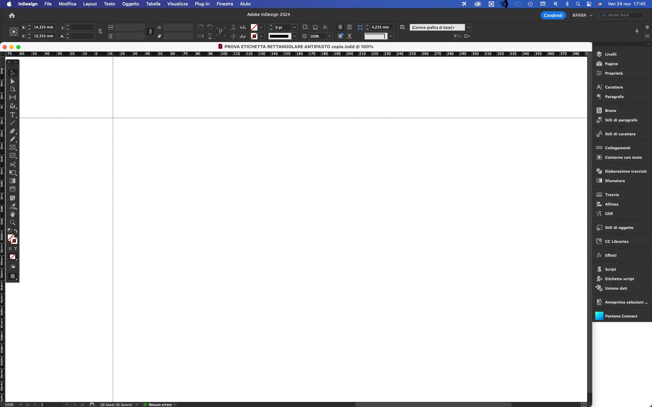Open the Finestra menu
This screenshot has width=652, height=407.
[224, 4]
